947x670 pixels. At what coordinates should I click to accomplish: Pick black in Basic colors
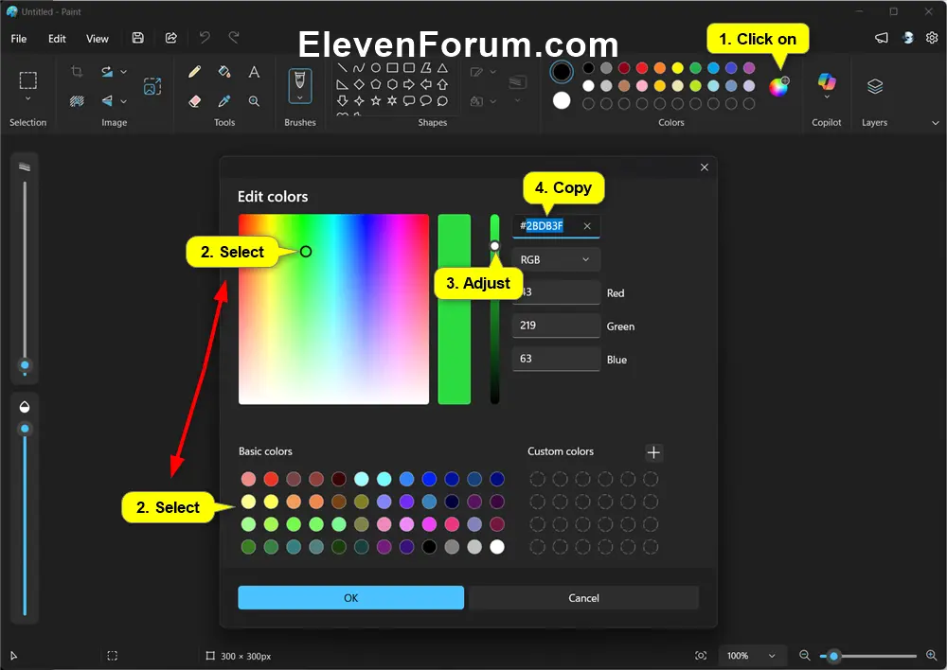[x=429, y=547]
